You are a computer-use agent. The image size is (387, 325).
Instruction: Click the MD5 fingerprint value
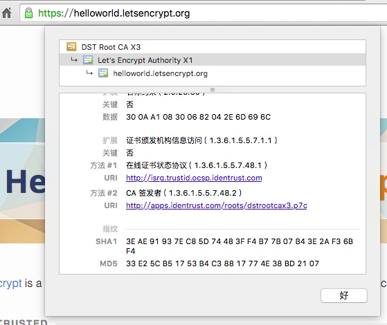pyautogui.click(x=222, y=263)
